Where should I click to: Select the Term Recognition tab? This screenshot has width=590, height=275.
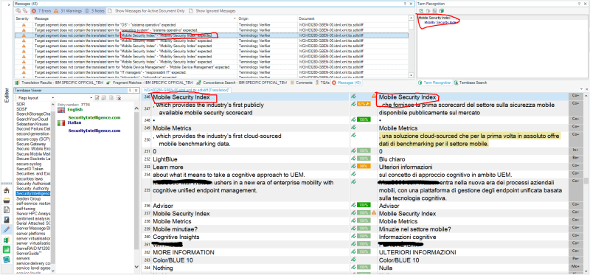[435, 83]
